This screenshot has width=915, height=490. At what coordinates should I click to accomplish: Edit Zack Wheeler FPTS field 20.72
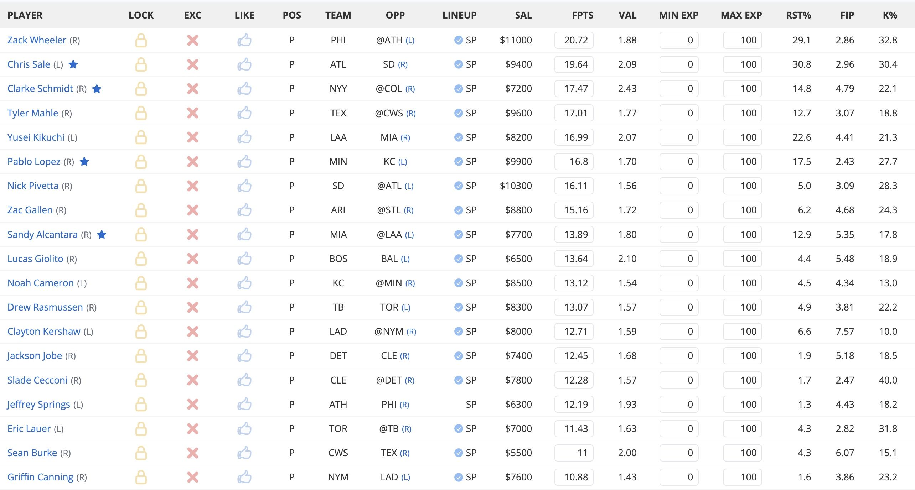point(574,40)
